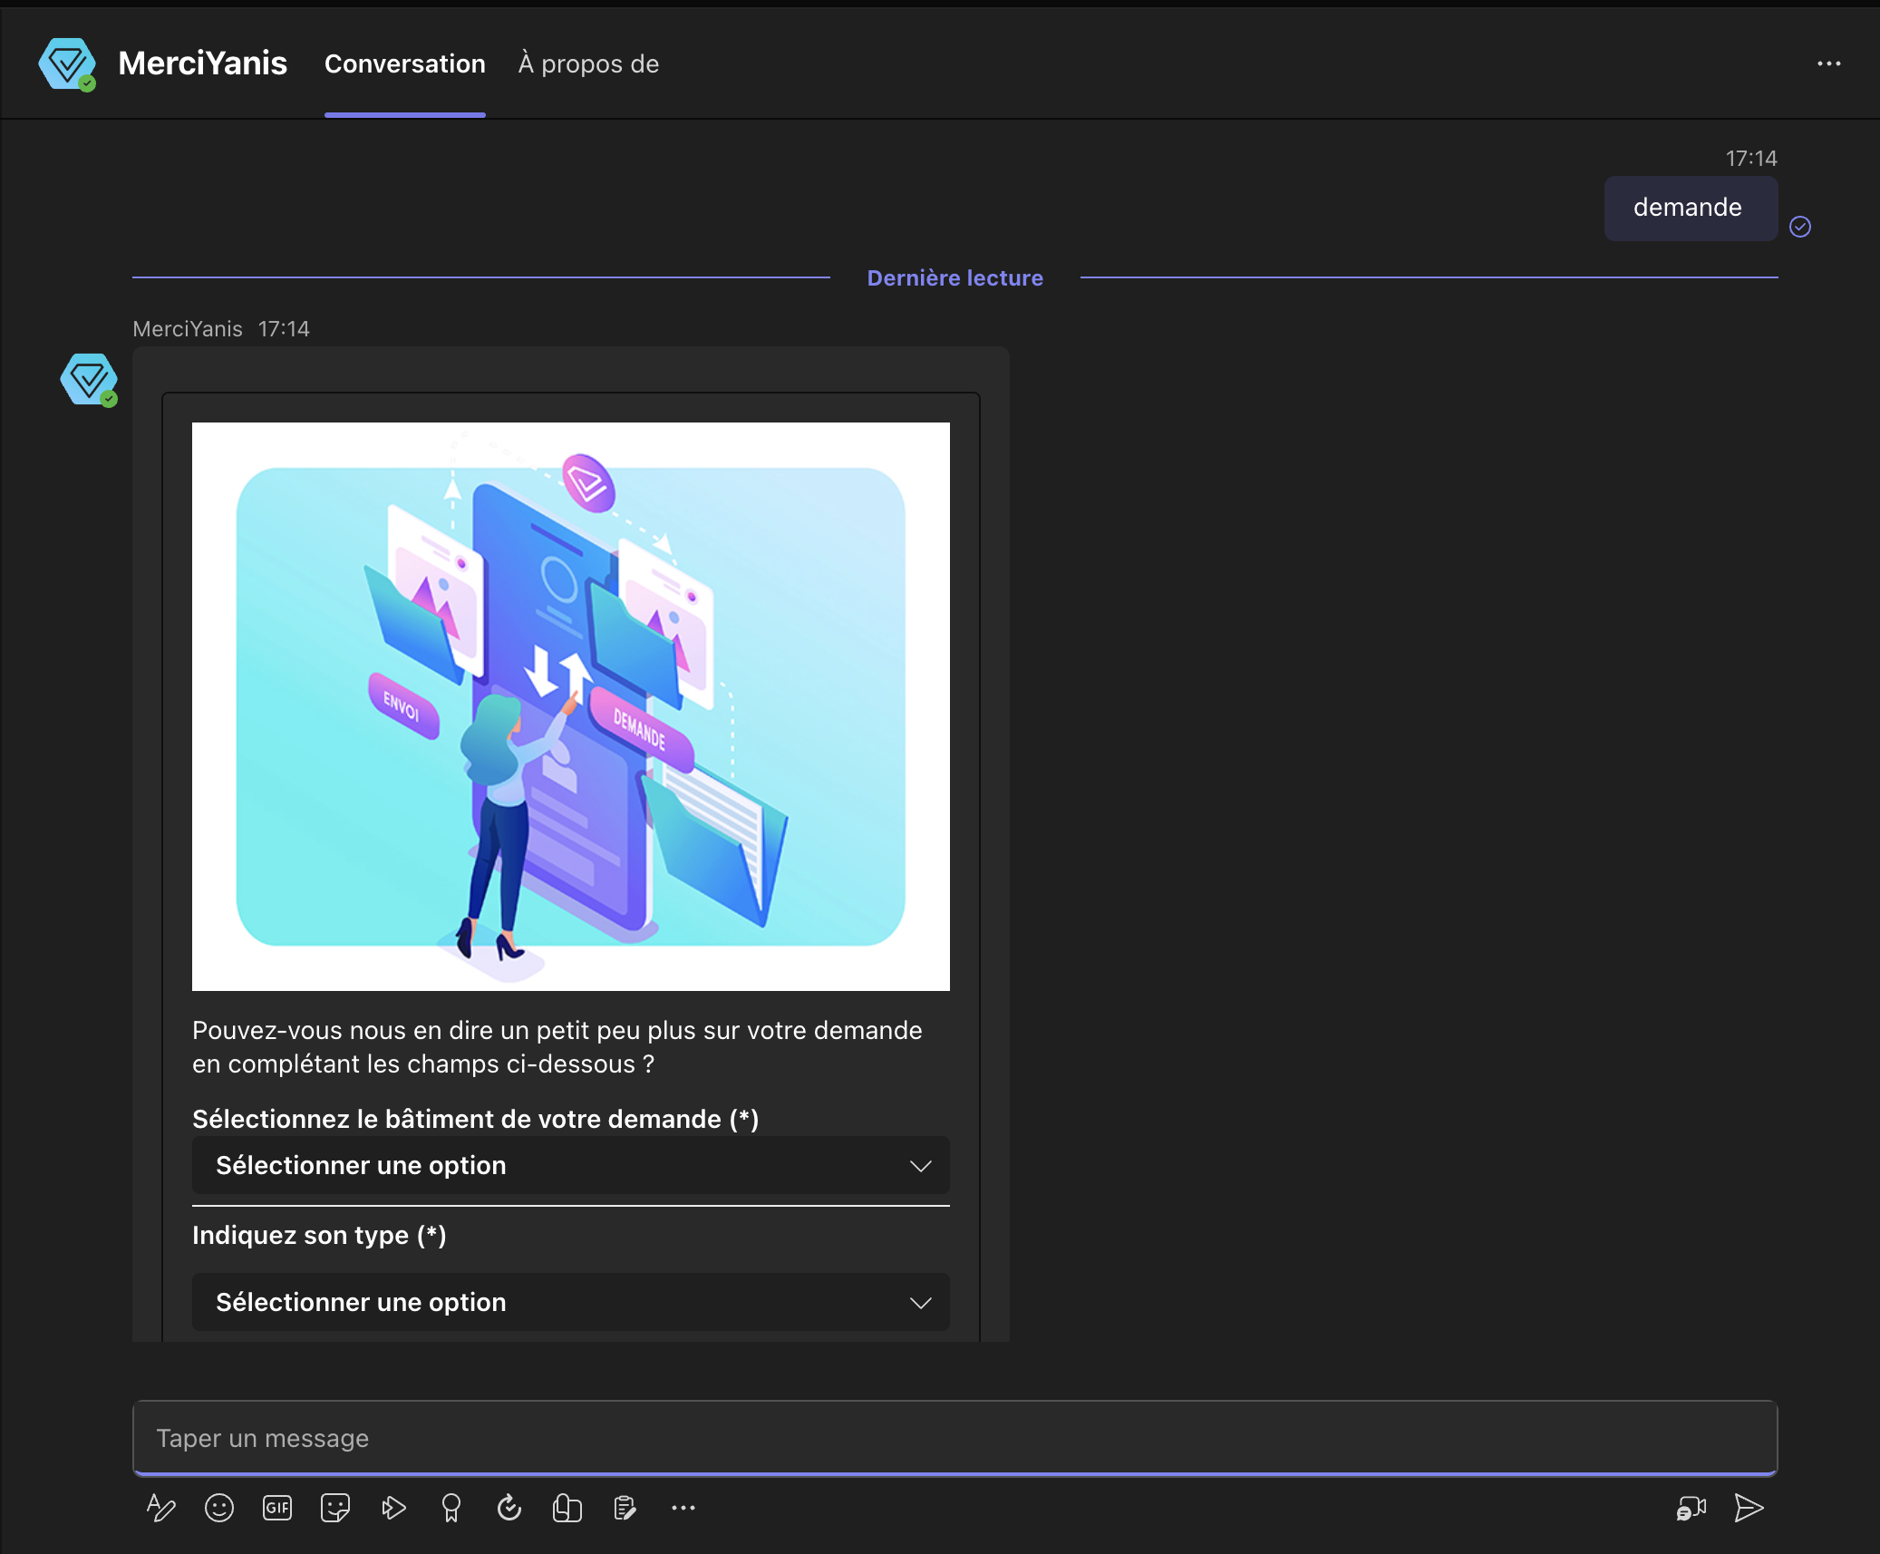Open more messaging extensions ellipsis
Image resolution: width=1880 pixels, height=1554 pixels.
[683, 1508]
